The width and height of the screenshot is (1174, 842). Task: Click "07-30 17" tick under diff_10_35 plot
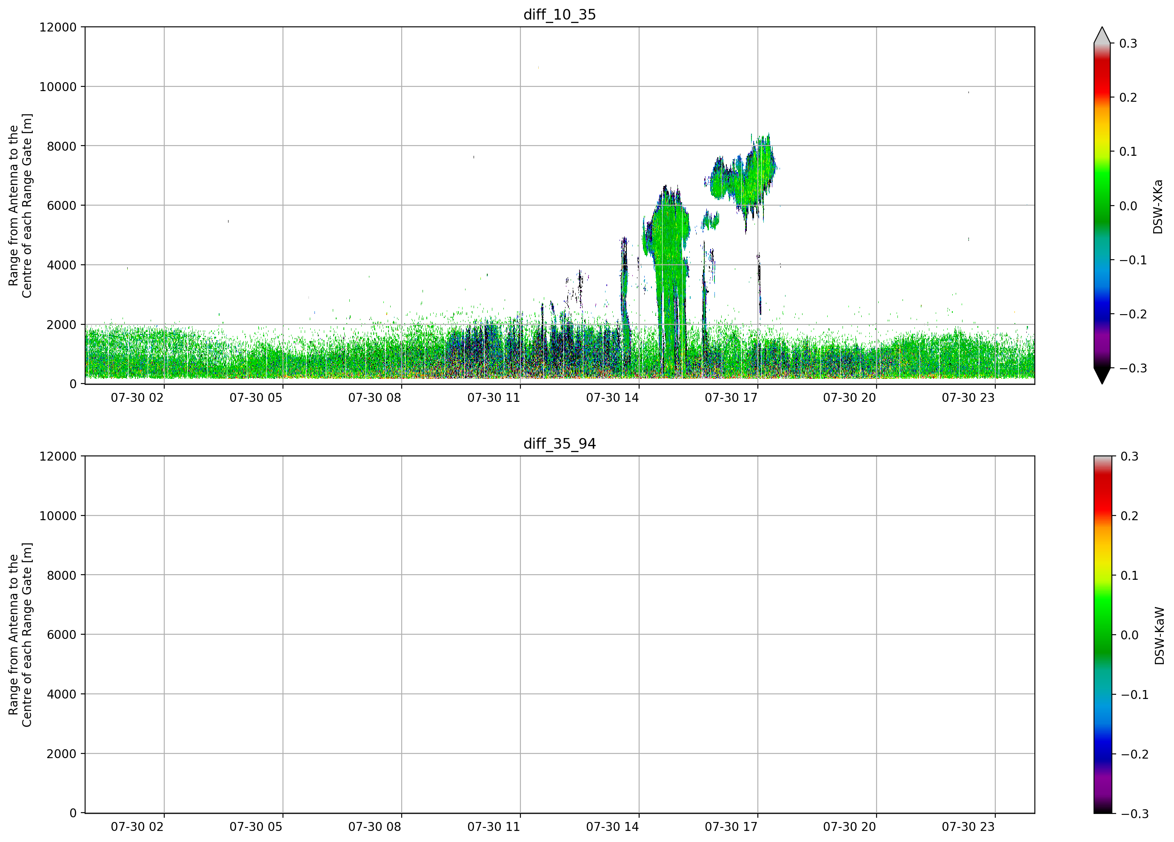point(731,398)
